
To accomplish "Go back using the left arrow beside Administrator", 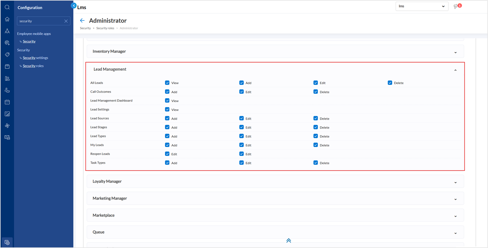I will tap(82, 20).
